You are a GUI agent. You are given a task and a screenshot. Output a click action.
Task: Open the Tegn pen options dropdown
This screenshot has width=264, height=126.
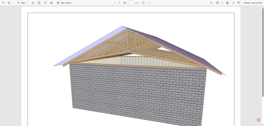tap(28, 3)
